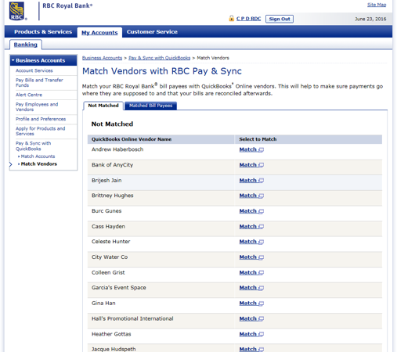Click popup icon beside Garcia's Event Space Match
The height and width of the screenshot is (352, 397).
click(261, 288)
